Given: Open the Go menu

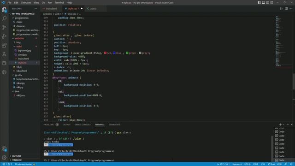Looking at the screenshot, I should point(43,3).
